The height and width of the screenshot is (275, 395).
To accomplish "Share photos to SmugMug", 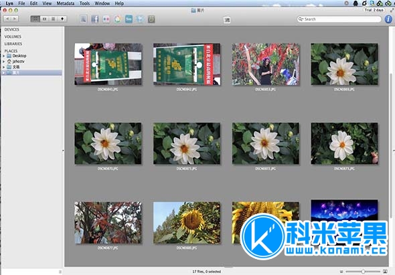I will [129, 19].
